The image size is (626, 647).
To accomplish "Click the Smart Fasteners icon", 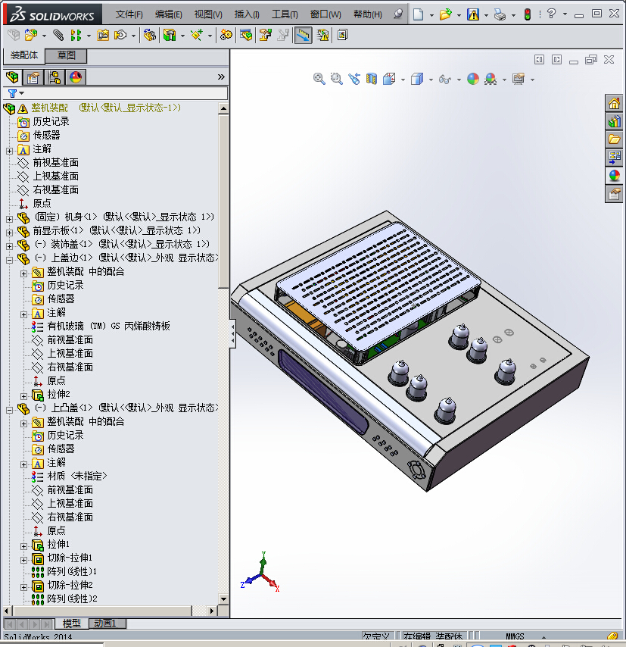I will (103, 36).
